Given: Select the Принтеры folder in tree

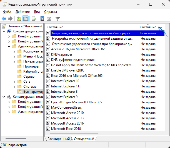Looking at the screenshot, I should tap(31, 66).
